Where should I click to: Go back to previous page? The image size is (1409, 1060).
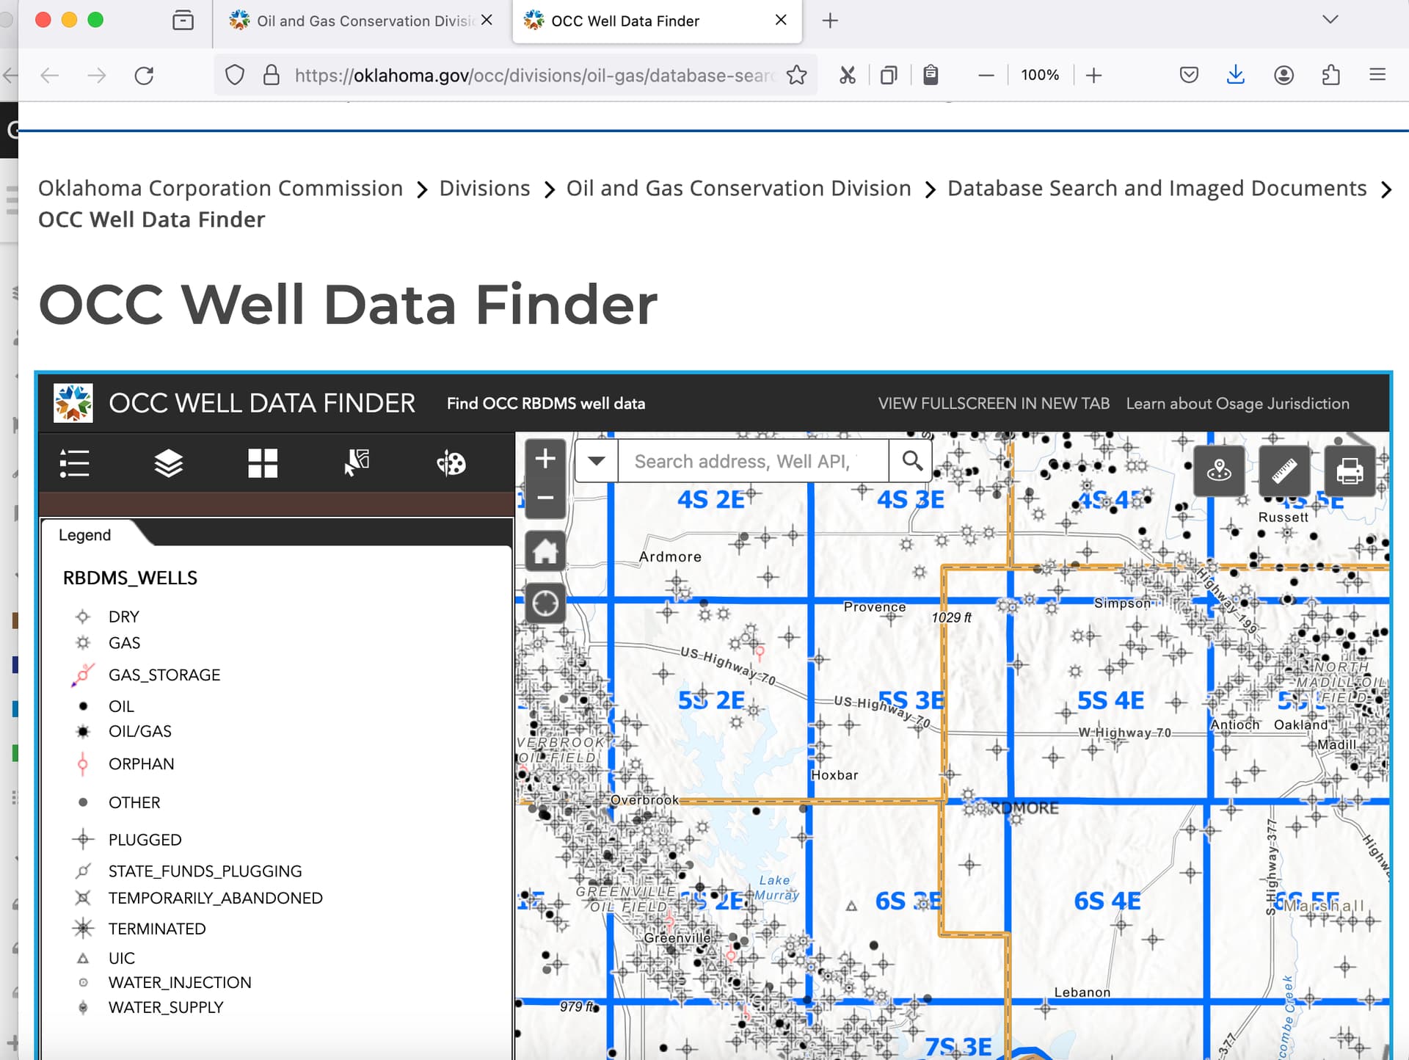(x=50, y=75)
